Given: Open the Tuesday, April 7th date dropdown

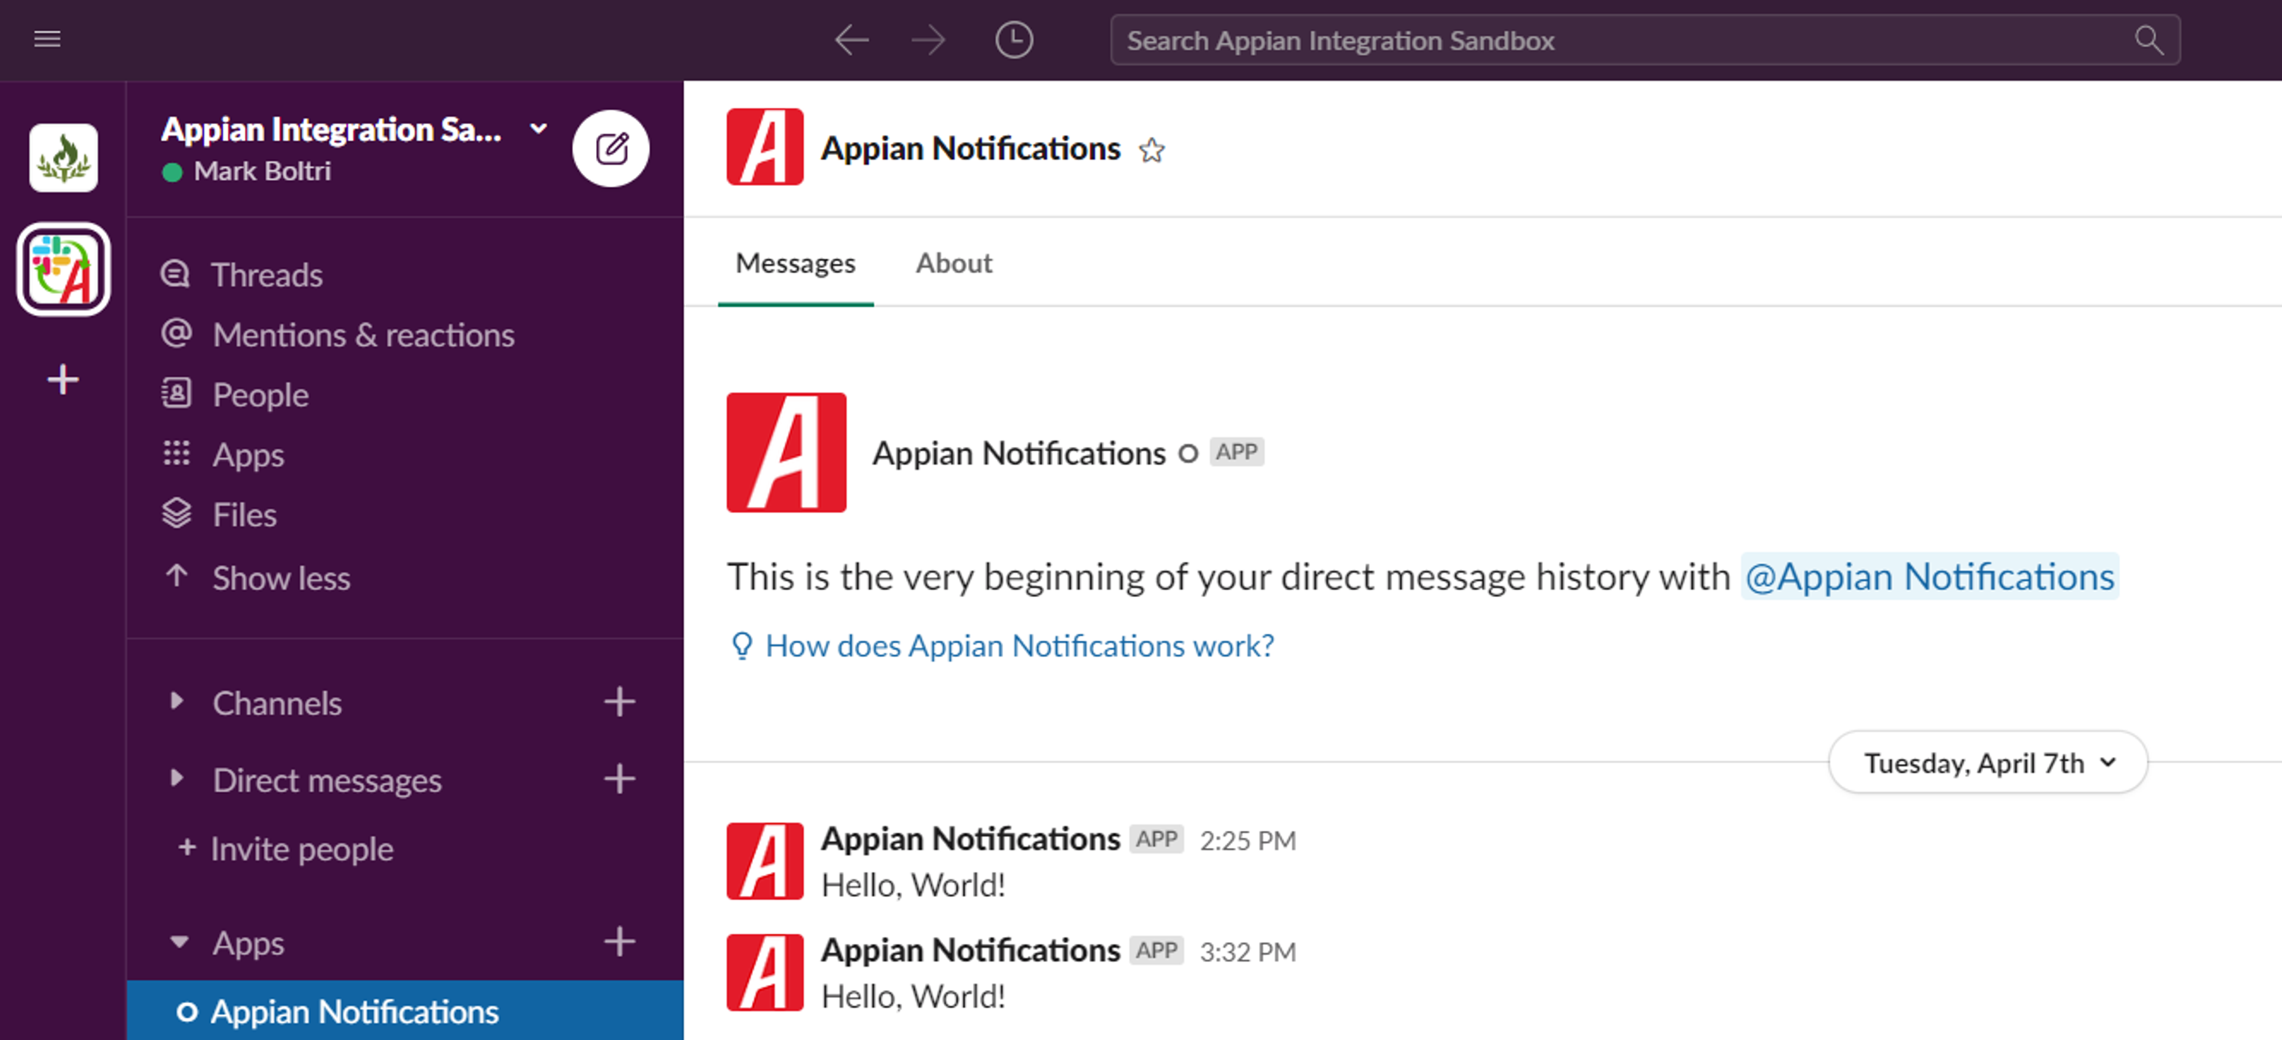Looking at the screenshot, I should pos(1988,762).
